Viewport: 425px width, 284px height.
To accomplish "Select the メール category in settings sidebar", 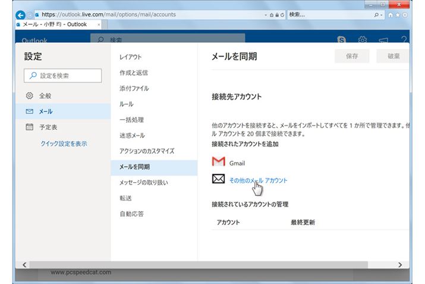I will (x=46, y=111).
